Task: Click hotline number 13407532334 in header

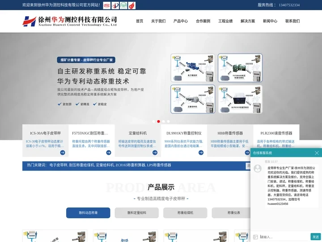Action: (x=289, y=5)
